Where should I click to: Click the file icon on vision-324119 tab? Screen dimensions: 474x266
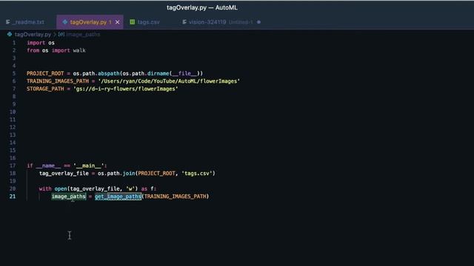184,22
